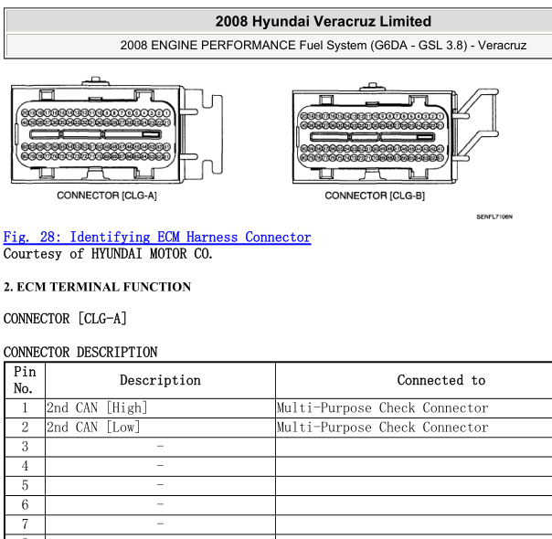The width and height of the screenshot is (552, 539).
Task: Click the 'Pin No.' column header
Action: [x=25, y=380]
